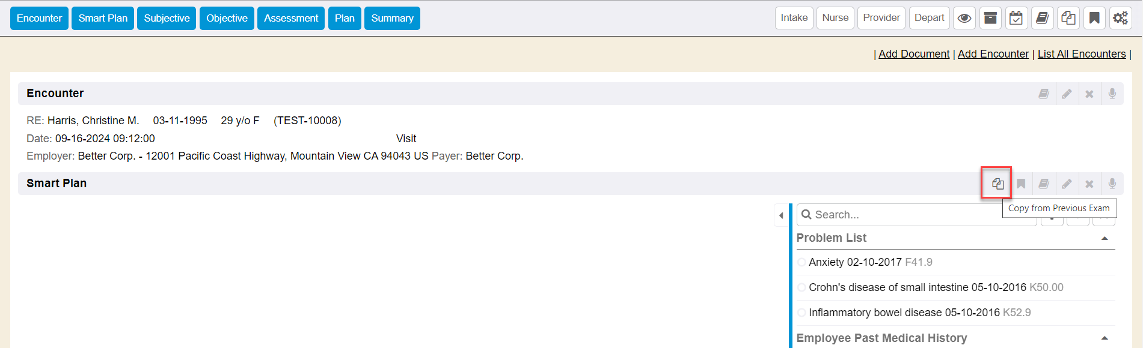Screen dimensions: 1143x348
Task: Collapse the Employee Past Medical History section
Action: tap(1105, 338)
